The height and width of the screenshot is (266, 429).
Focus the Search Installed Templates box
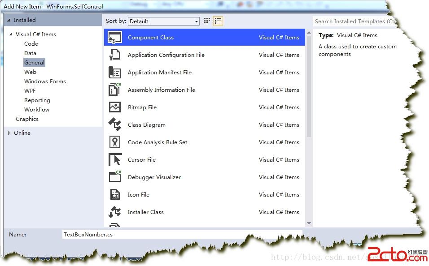pyautogui.click(x=355, y=21)
